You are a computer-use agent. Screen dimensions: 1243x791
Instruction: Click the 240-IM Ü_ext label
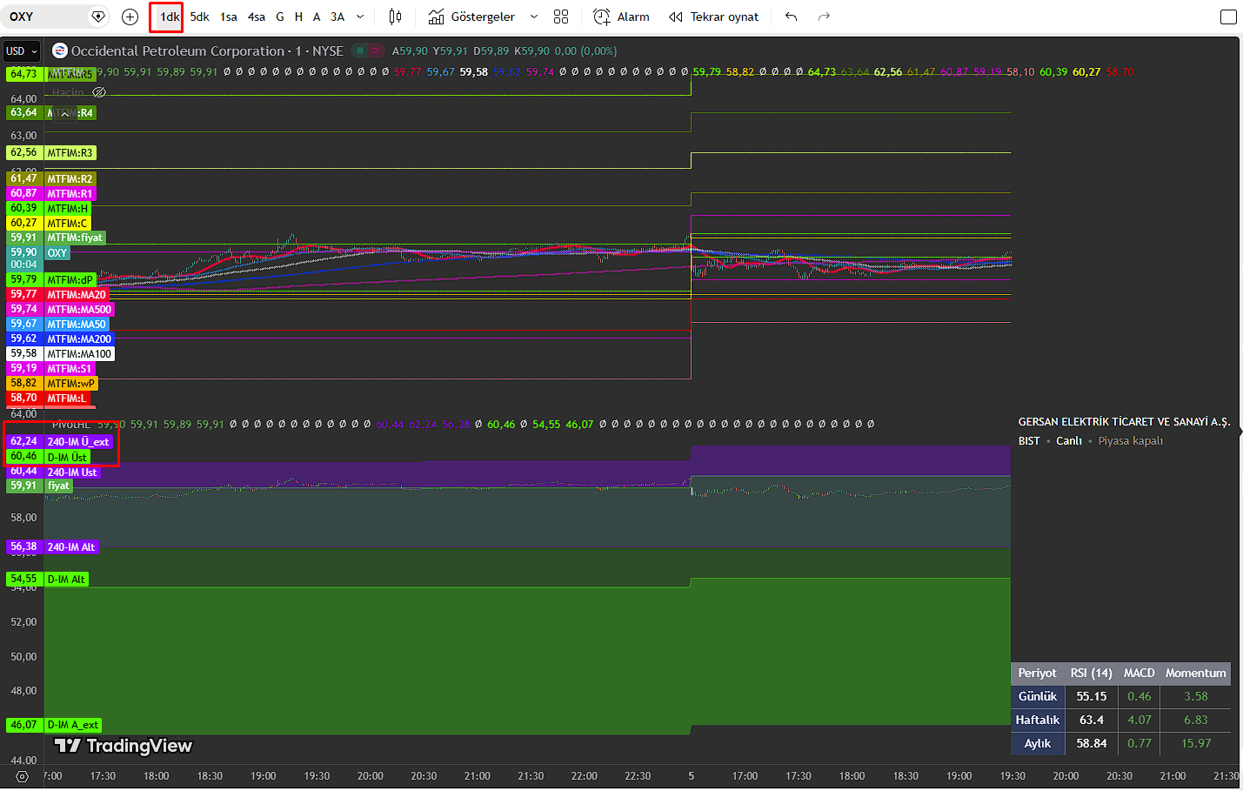tap(78, 442)
